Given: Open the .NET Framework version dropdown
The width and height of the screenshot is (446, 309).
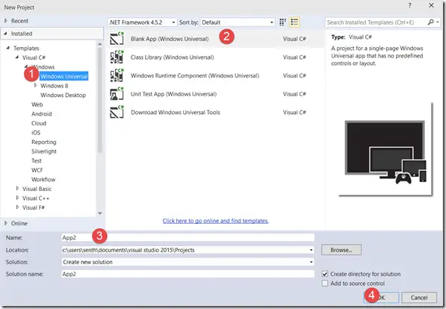Looking at the screenshot, I should coord(142,22).
